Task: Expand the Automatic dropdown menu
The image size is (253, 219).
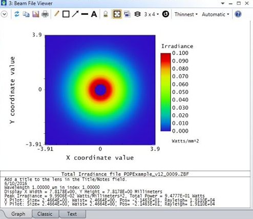Action: pyautogui.click(x=216, y=14)
